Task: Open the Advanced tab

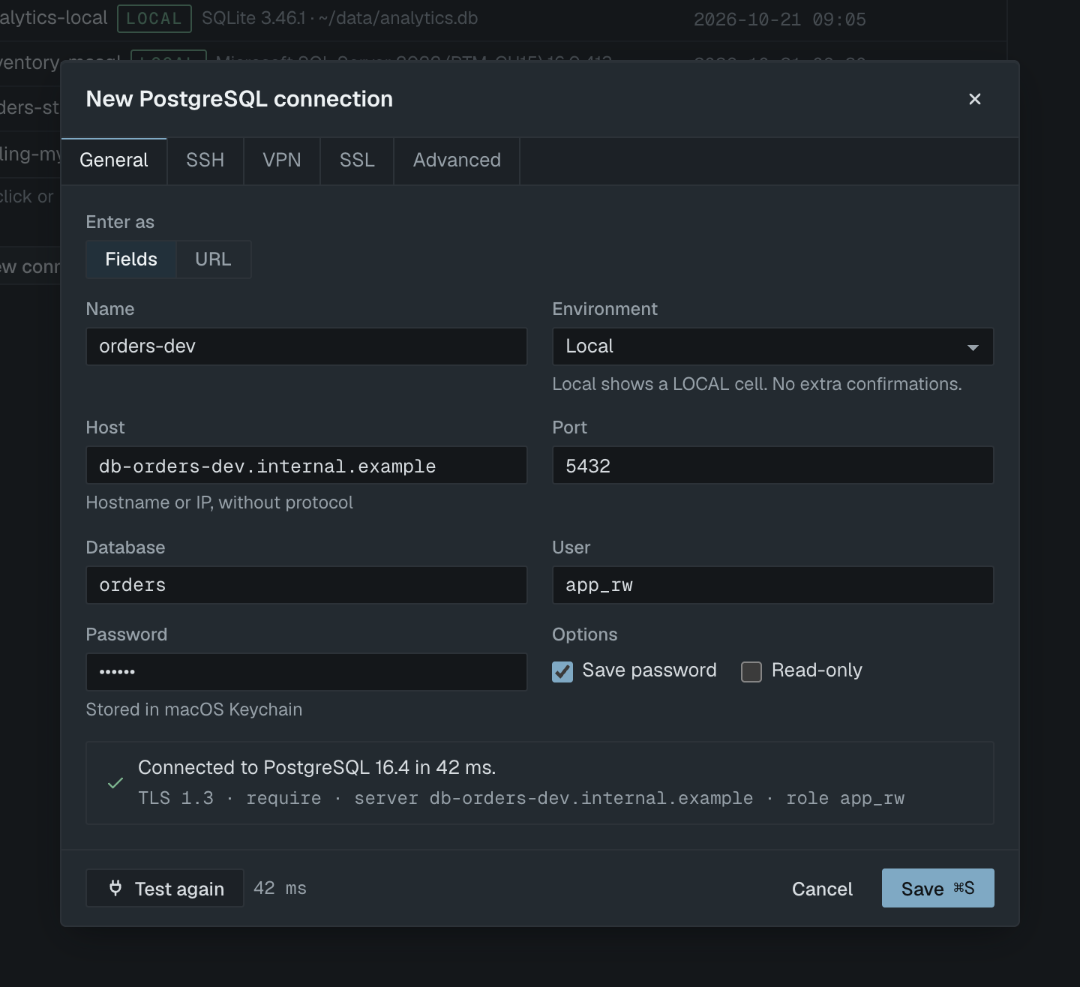Action: (x=457, y=160)
